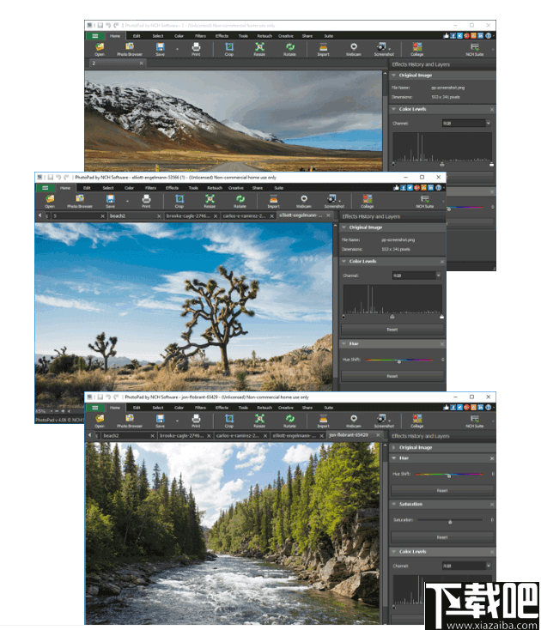Click Webcam icon in top window toolbar
The height and width of the screenshot is (630, 541).
click(354, 49)
